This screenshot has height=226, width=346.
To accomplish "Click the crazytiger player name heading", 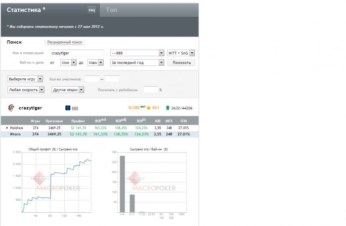I will point(30,108).
